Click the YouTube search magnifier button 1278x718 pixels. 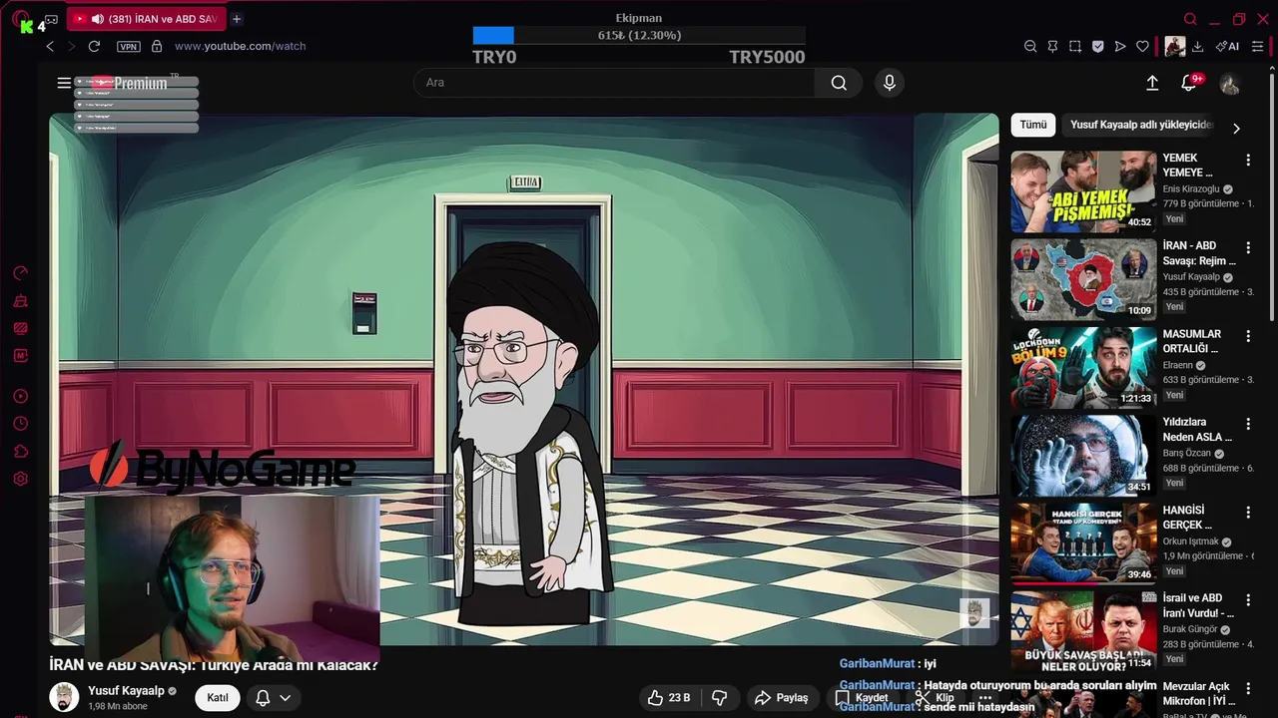pos(839,83)
